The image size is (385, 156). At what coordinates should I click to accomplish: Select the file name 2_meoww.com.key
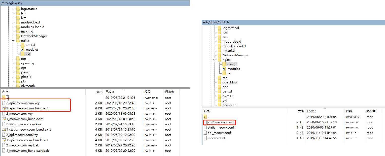tap(19, 114)
